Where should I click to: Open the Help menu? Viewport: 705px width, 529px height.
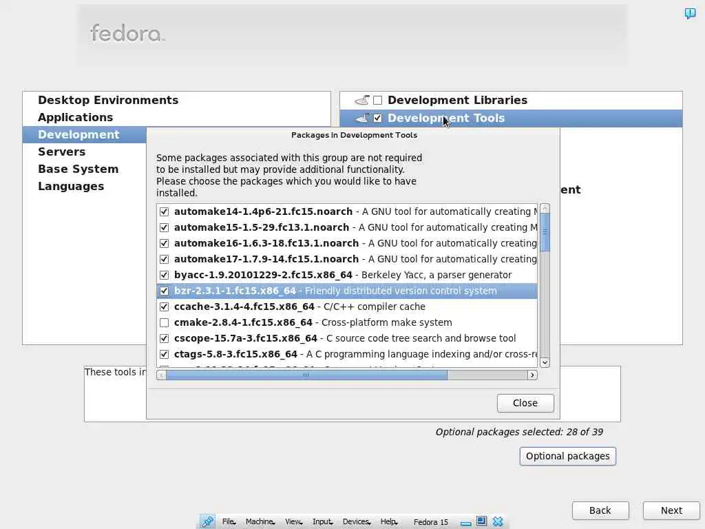(389, 522)
